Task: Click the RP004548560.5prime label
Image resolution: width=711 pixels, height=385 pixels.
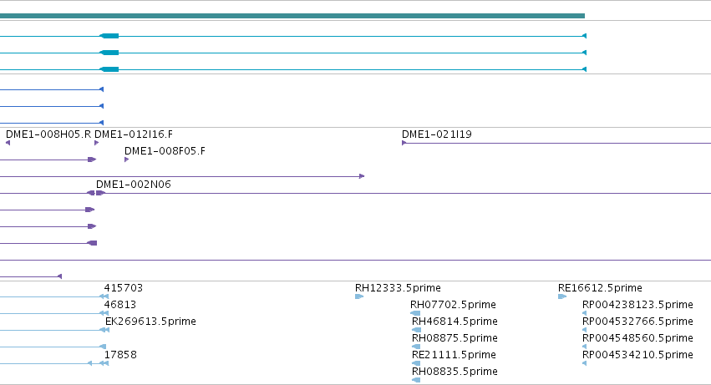Action: [x=637, y=338]
